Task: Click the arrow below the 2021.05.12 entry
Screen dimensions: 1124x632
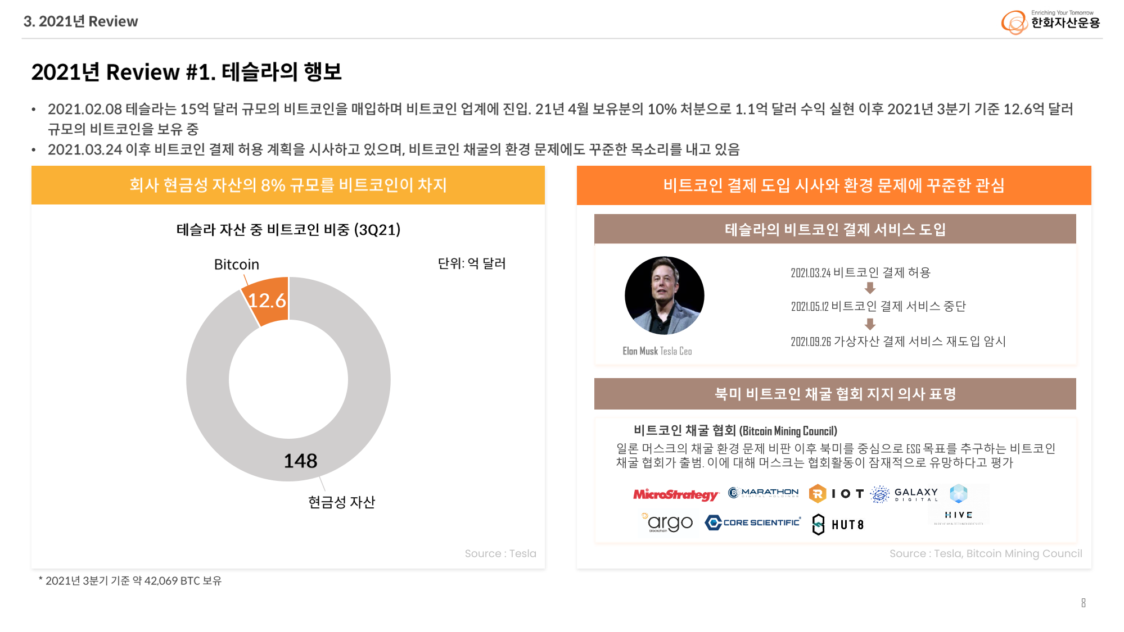Action: [870, 324]
